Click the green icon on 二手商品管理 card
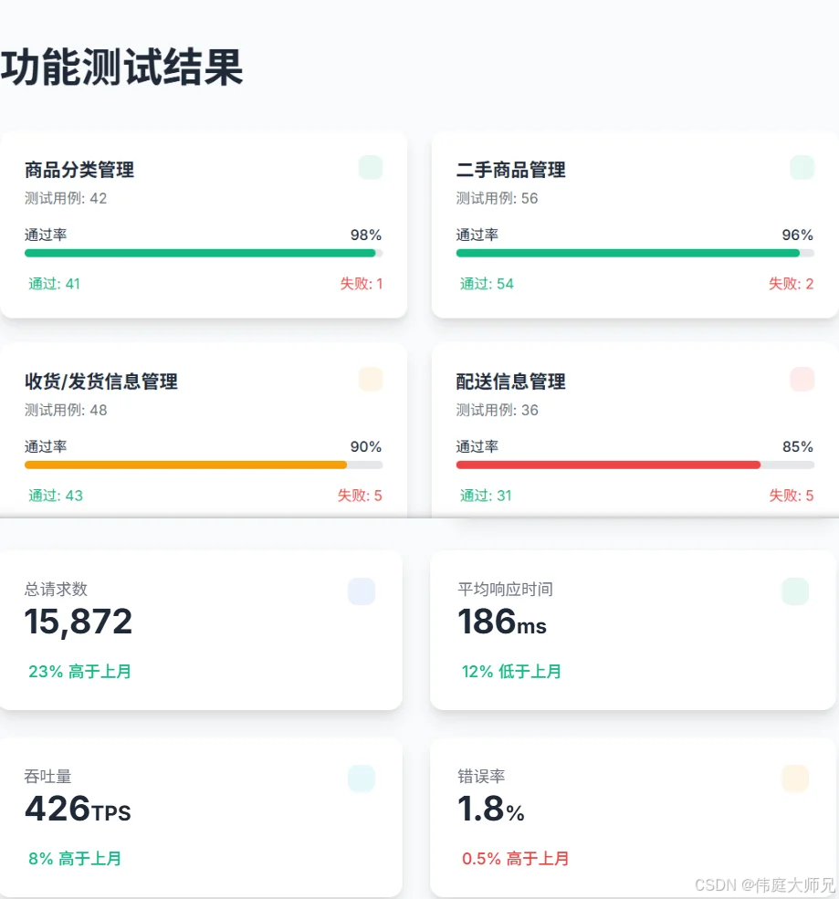This screenshot has height=899, width=839. point(802,167)
